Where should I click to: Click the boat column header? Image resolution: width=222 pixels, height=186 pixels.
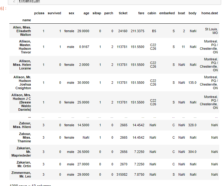click(181, 13)
